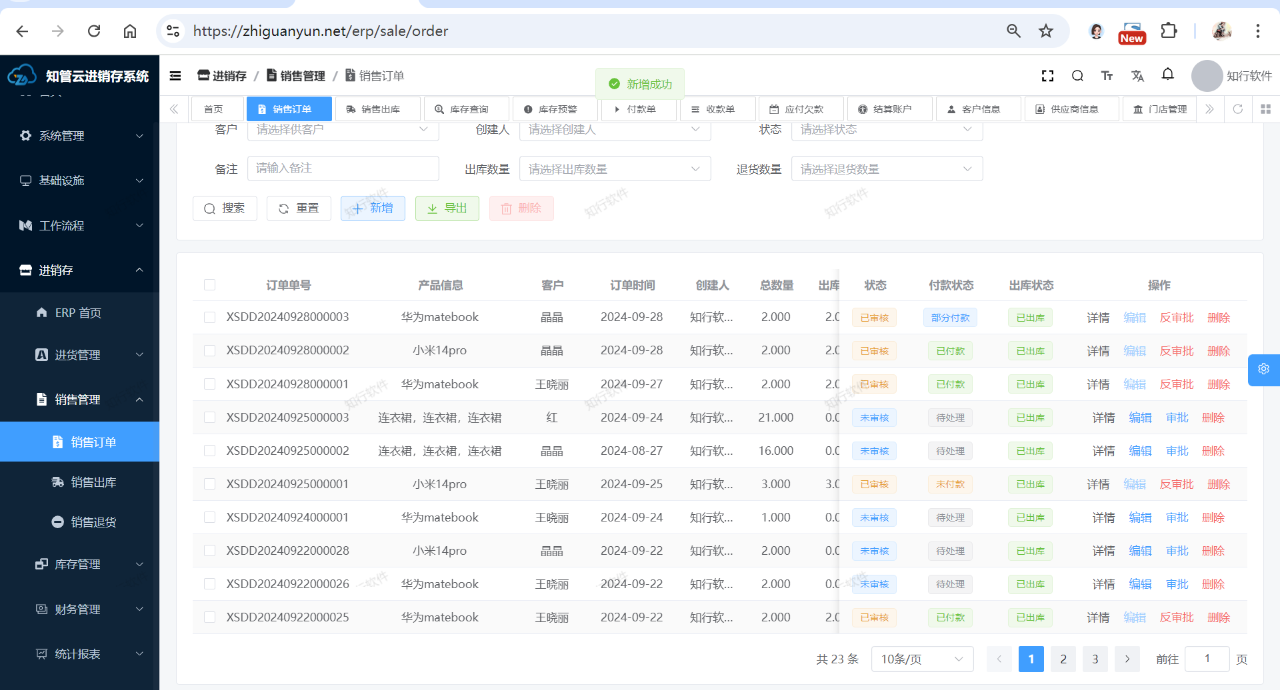This screenshot has width=1280, height=690.
Task: Click the 导出 export button
Action: point(447,208)
